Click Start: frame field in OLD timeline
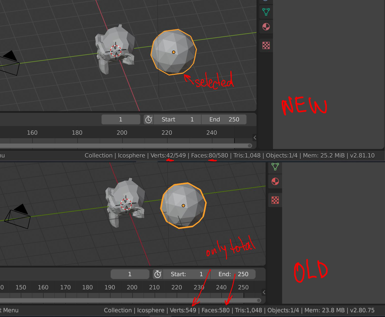 (187, 274)
